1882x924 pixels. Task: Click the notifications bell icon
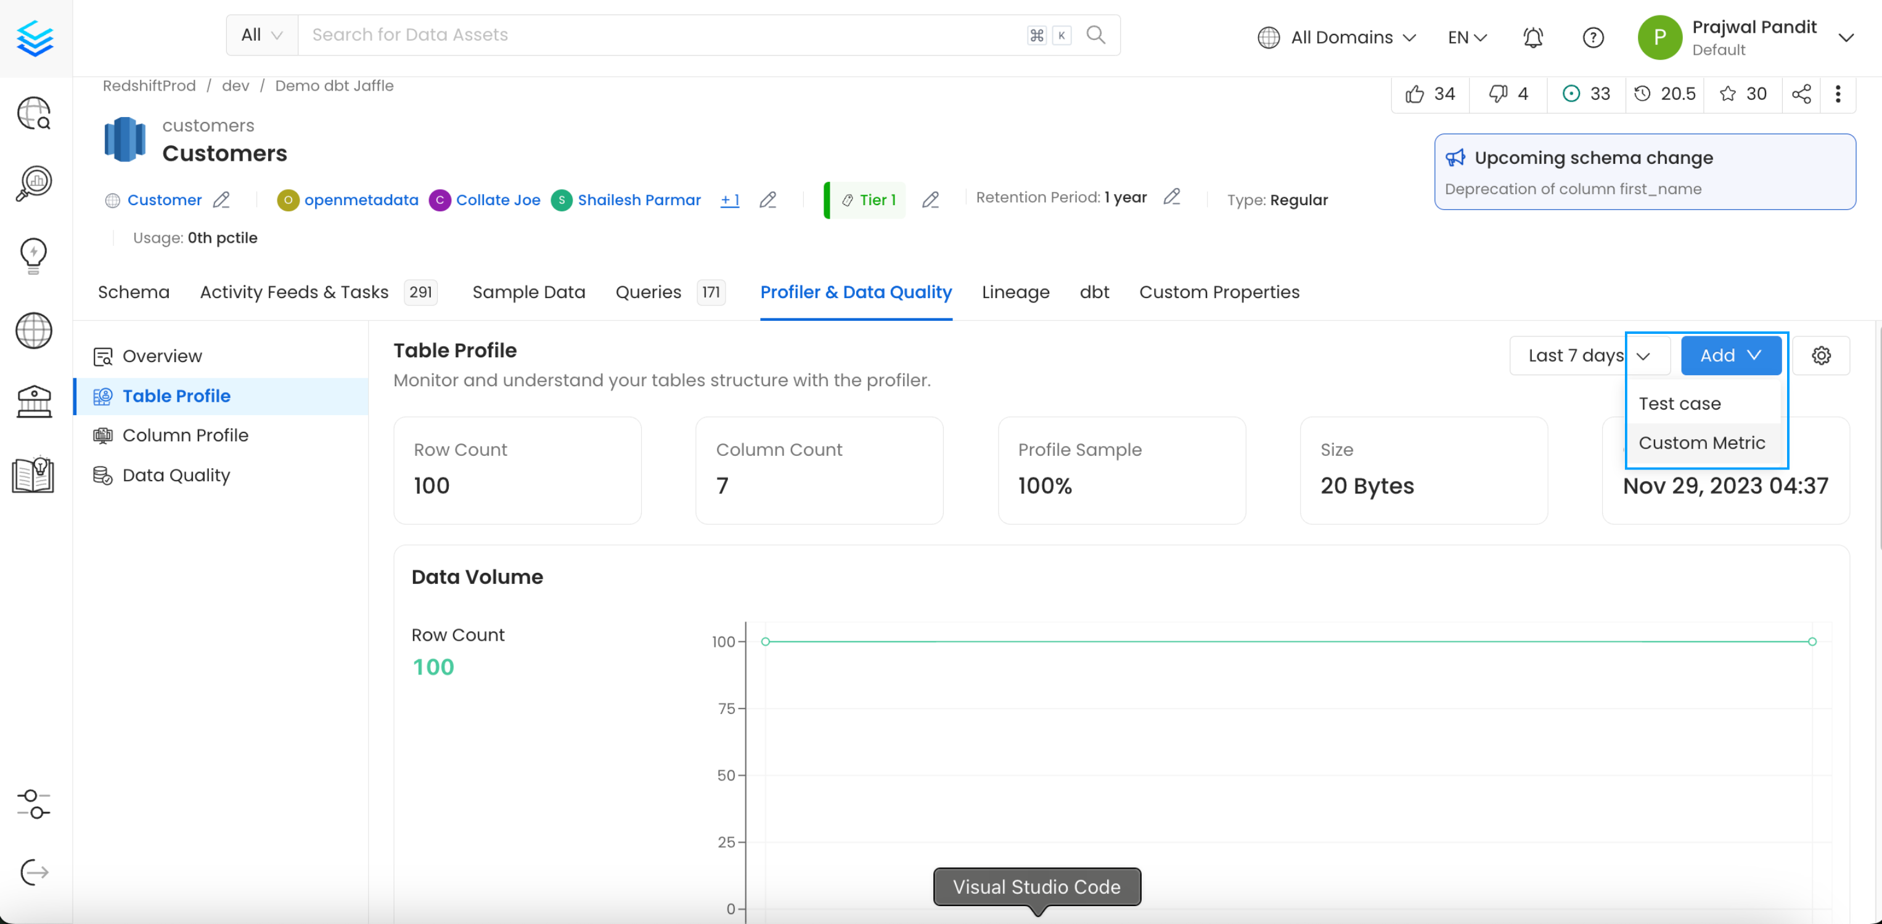click(x=1532, y=37)
